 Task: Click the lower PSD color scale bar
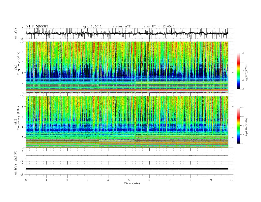click(238, 126)
